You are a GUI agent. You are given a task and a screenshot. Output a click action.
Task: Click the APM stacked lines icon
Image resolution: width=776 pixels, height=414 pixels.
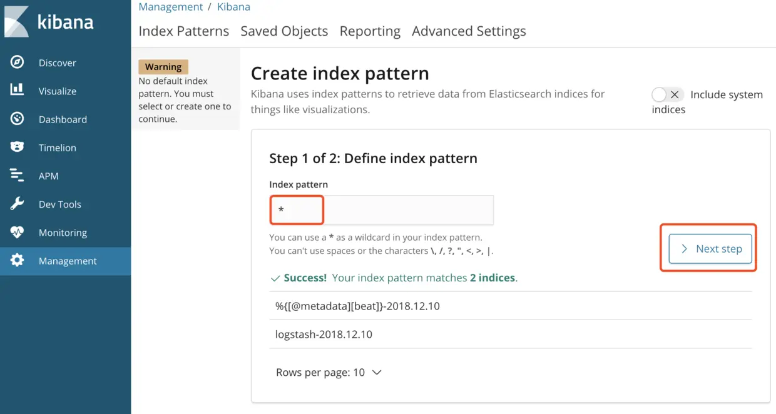tap(18, 176)
